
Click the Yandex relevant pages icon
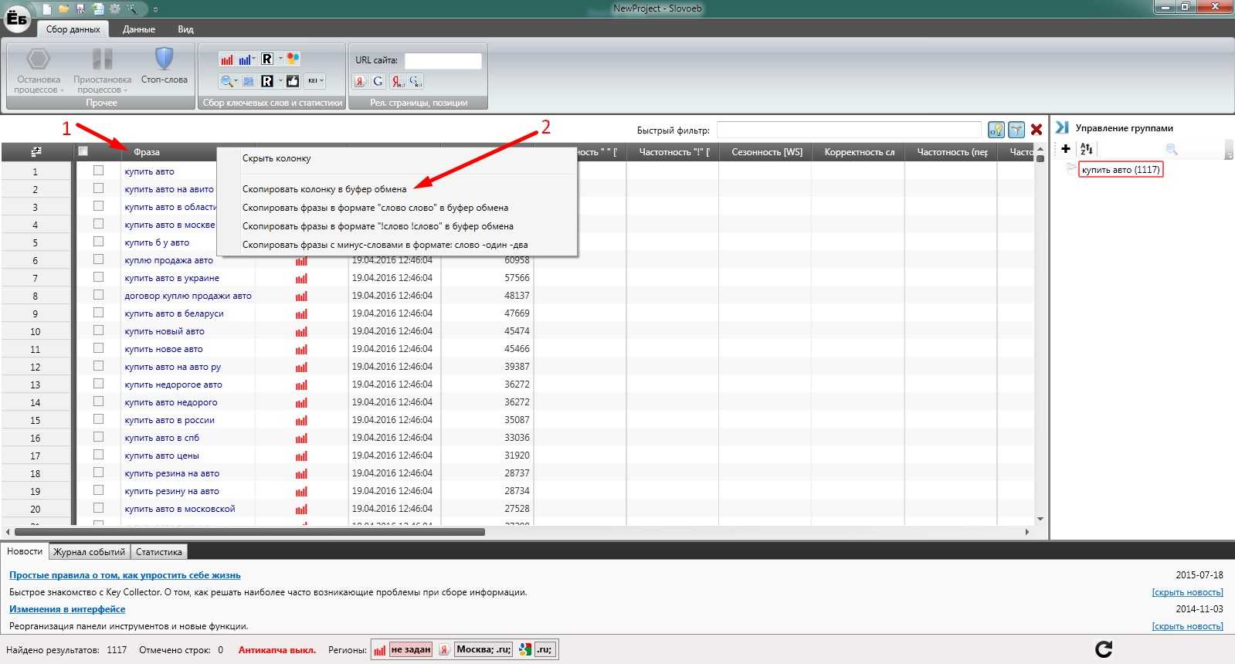(360, 81)
